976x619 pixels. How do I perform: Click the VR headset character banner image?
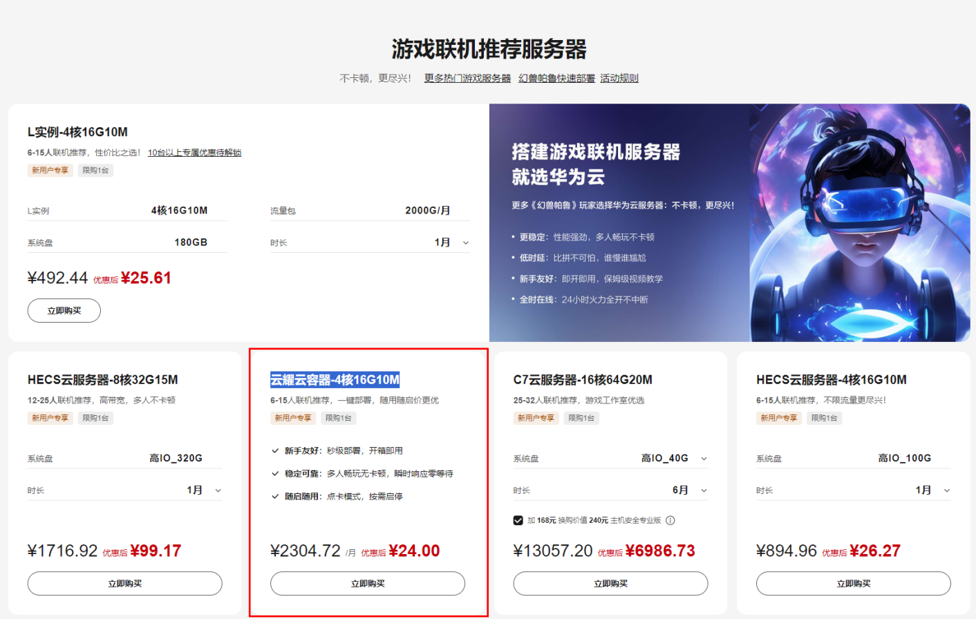[x=860, y=222]
